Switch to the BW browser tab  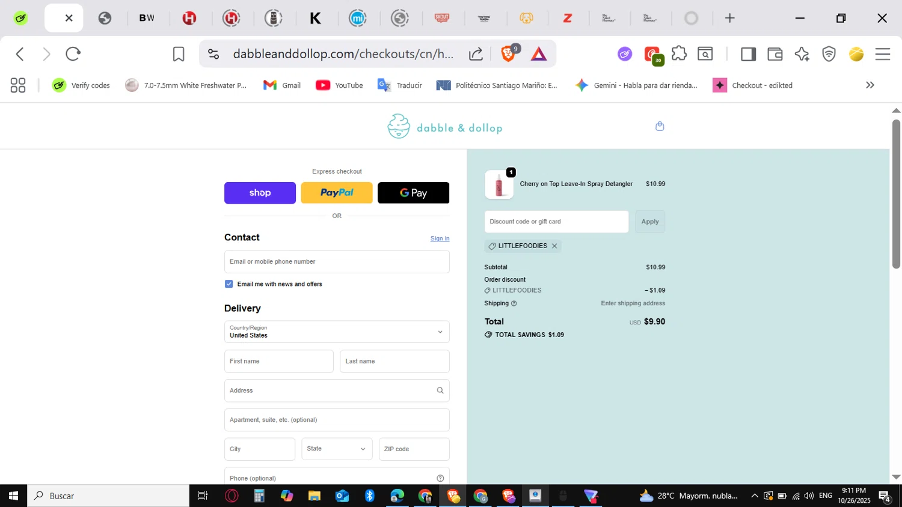(x=147, y=18)
